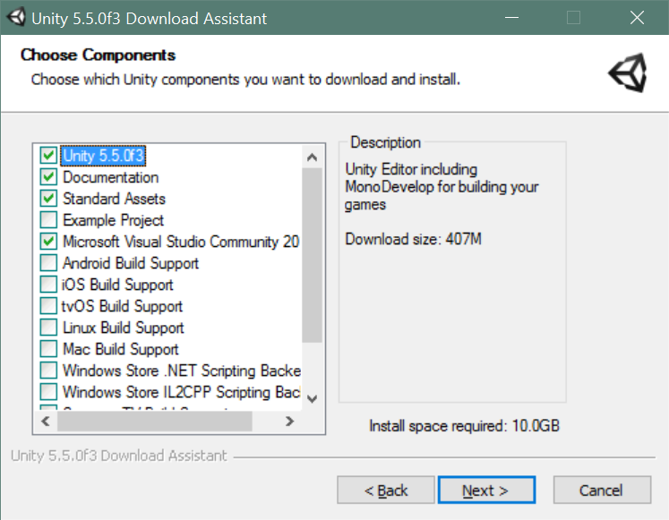
Task: Click the horizontal scroll right arrow
Action: click(x=290, y=421)
